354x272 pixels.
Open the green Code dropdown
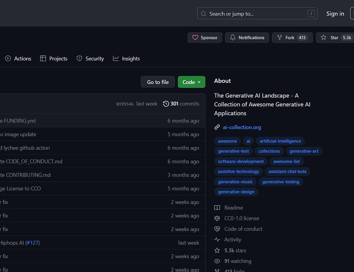point(191,82)
